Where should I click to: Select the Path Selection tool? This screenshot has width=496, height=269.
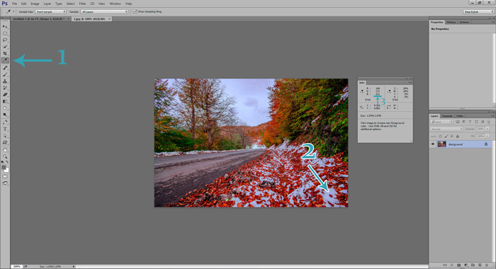point(5,136)
